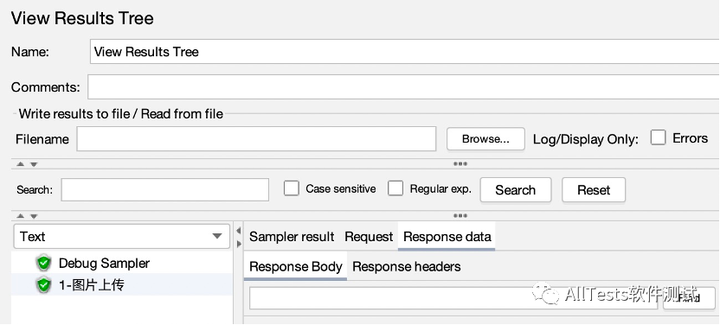
Task: Switch to the Sampler result tab
Action: tap(292, 237)
